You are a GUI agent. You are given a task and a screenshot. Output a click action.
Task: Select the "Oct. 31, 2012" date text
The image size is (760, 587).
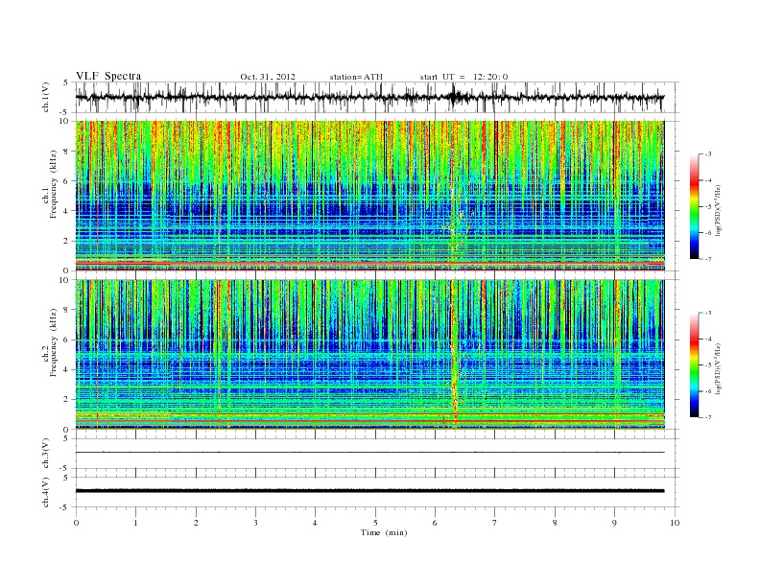pyautogui.click(x=268, y=77)
